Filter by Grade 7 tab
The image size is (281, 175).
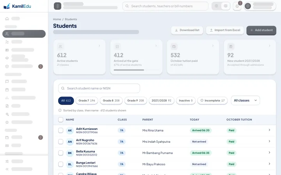tap(87, 101)
